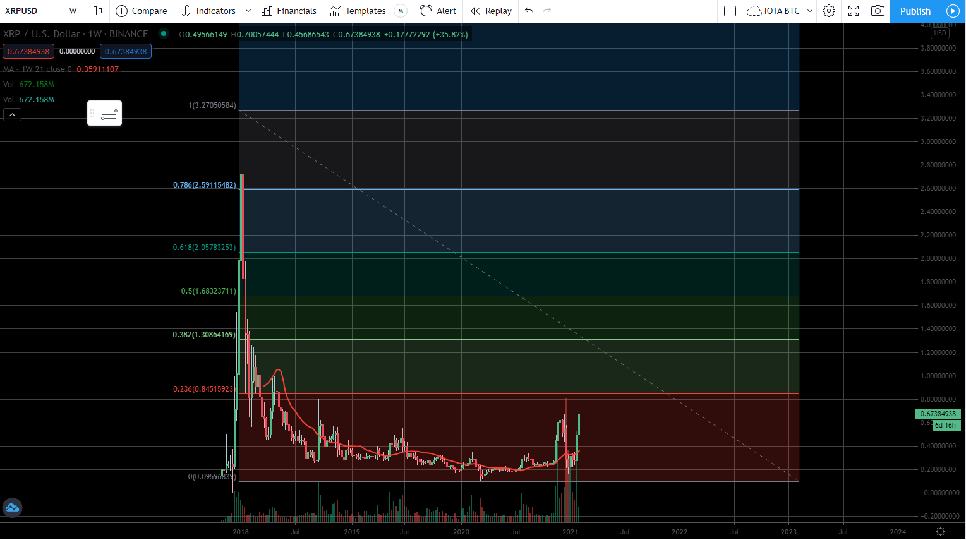
Task: Toggle fullscreen mode
Action: (854, 11)
